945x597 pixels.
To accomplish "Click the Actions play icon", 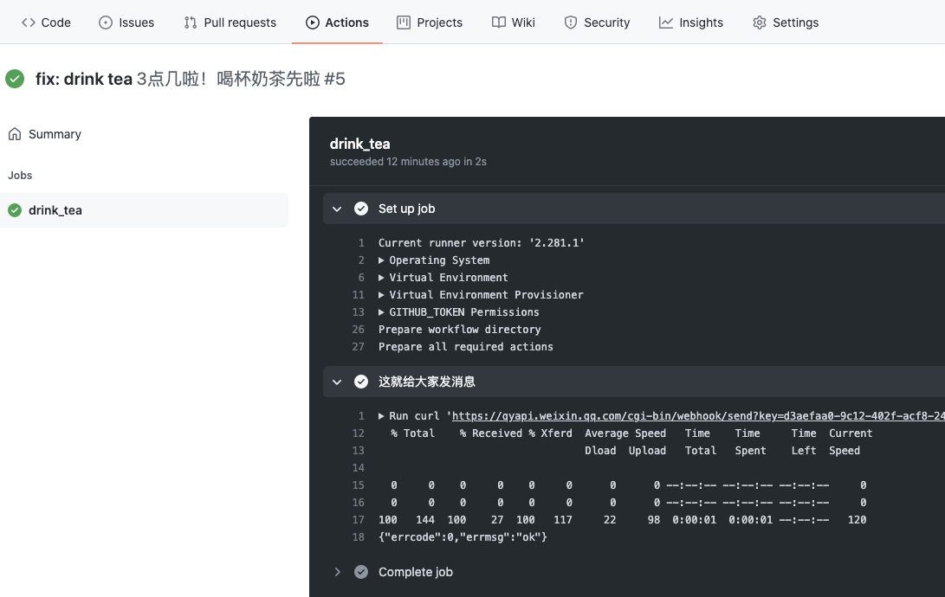I will tap(312, 22).
